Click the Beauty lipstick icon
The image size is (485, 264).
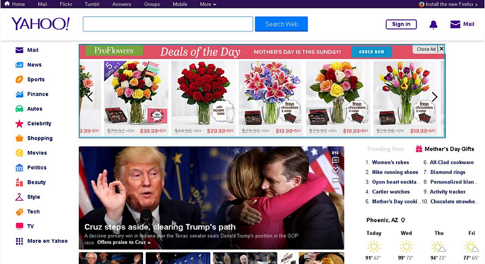click(19, 182)
